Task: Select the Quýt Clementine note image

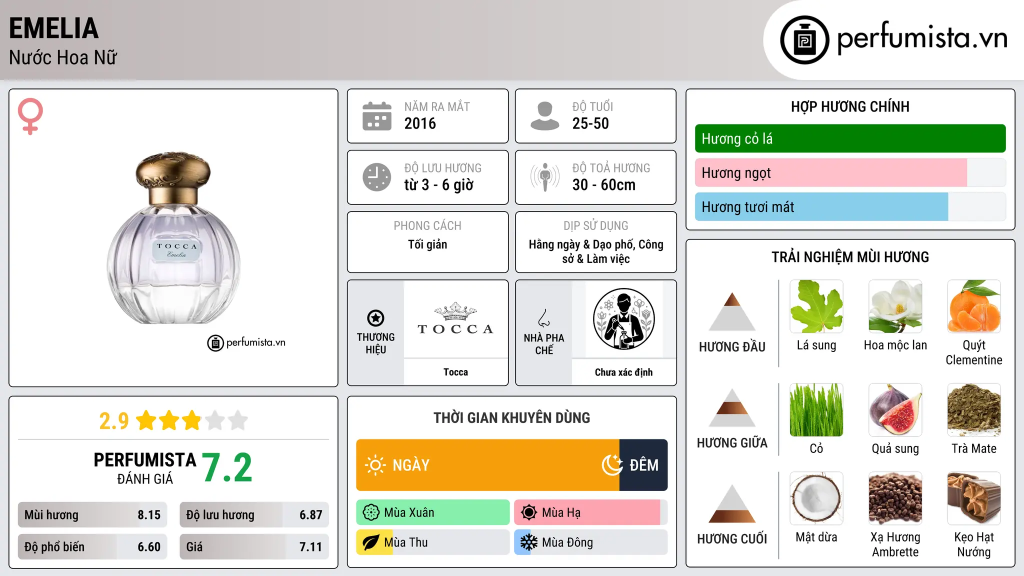Action: click(974, 306)
